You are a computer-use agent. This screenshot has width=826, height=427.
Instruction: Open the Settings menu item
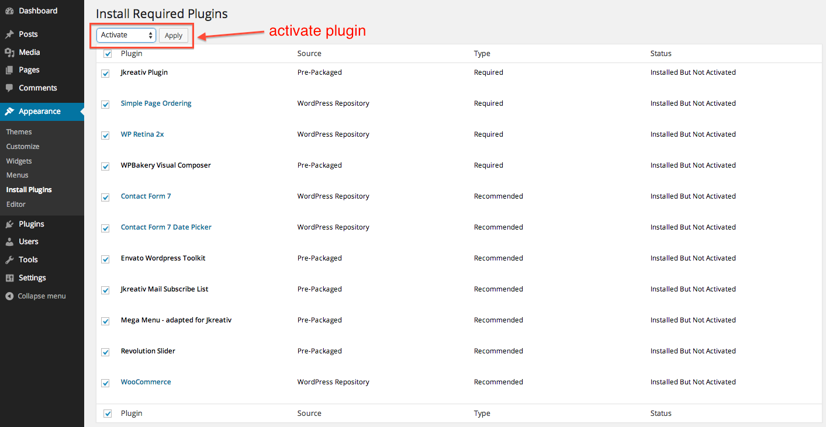pos(32,277)
